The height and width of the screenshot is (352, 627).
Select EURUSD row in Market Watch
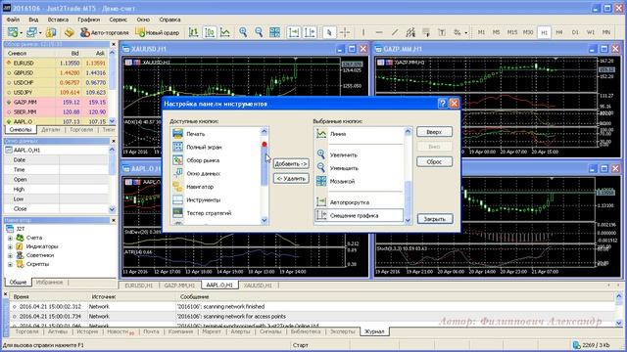tap(57, 63)
